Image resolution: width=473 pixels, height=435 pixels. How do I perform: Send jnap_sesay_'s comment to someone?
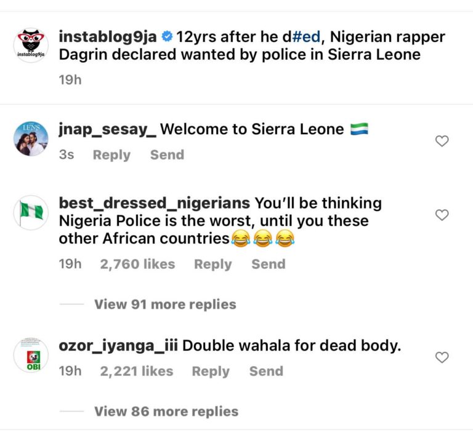click(167, 155)
